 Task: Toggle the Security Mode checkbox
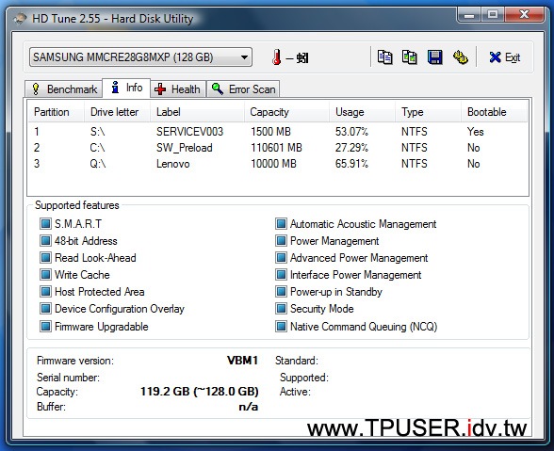(281, 308)
